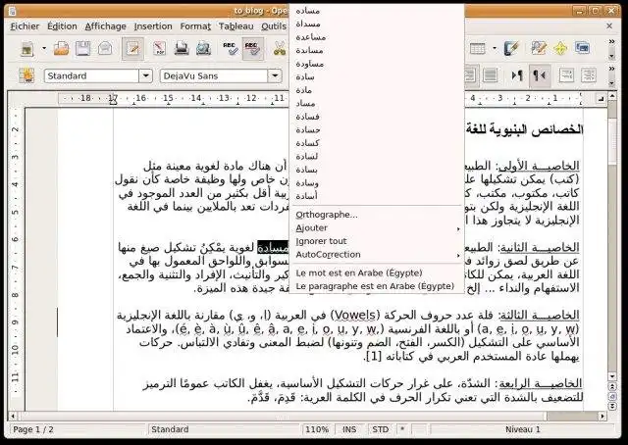Open the Édition menu
The height and width of the screenshot is (445, 628).
[x=62, y=26]
